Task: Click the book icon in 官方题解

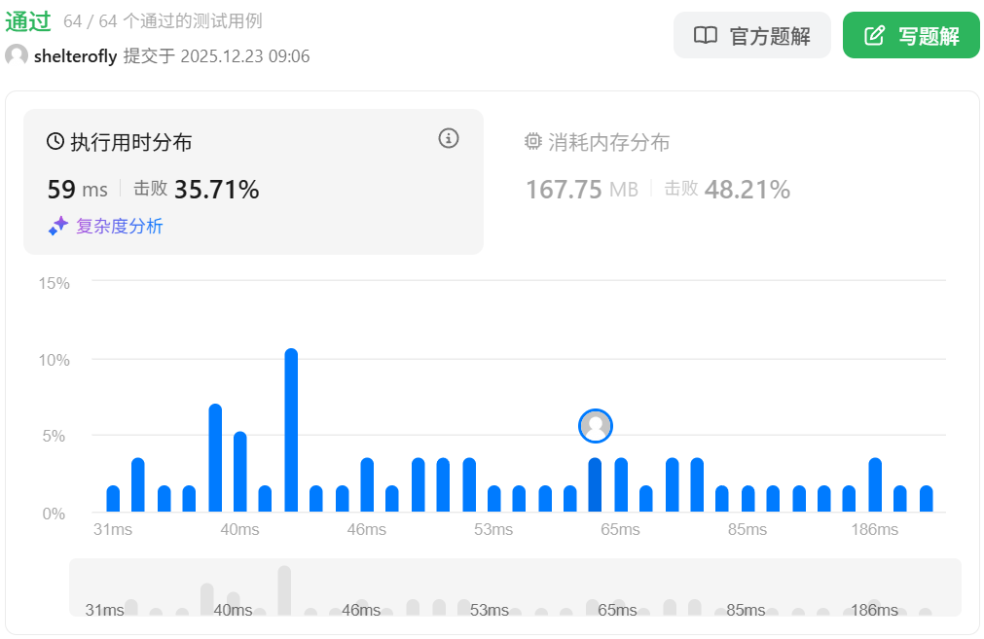Action: point(705,36)
